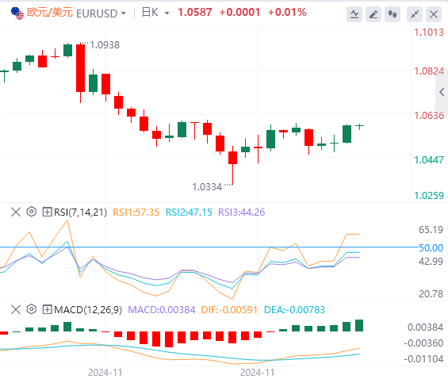Open the indicator line chart icon
Image resolution: width=448 pixels, height=383 pixels.
354,14
